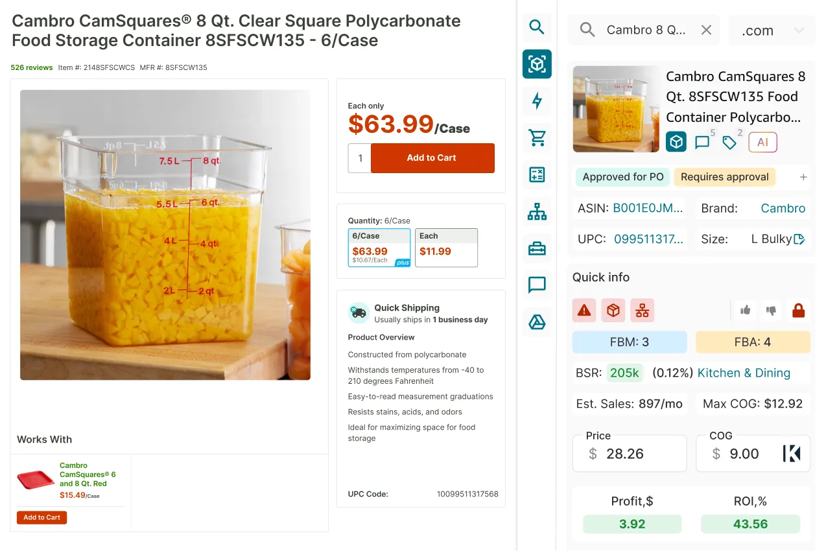Viewport: 826px width, 551px height.
Task: Toggle the red lock icon
Action: [799, 311]
